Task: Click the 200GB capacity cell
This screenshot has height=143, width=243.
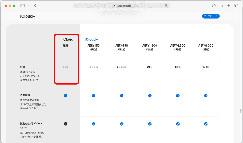Action: tap(122, 67)
